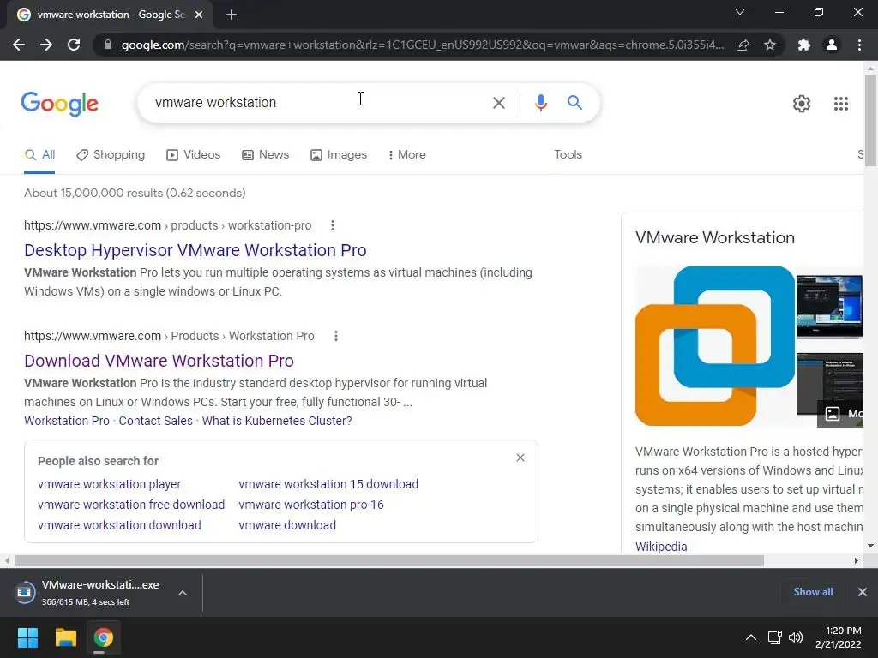878x658 pixels.
Task: Open the large VMware logo image
Action: [714, 346]
